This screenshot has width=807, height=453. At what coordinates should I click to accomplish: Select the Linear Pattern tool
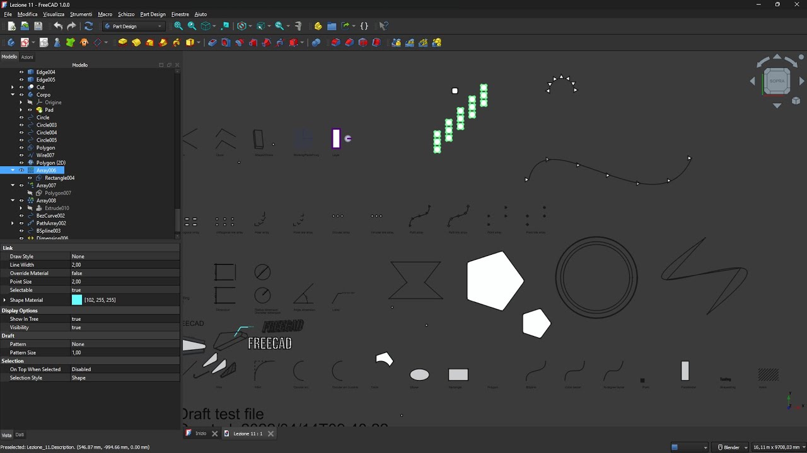(410, 42)
